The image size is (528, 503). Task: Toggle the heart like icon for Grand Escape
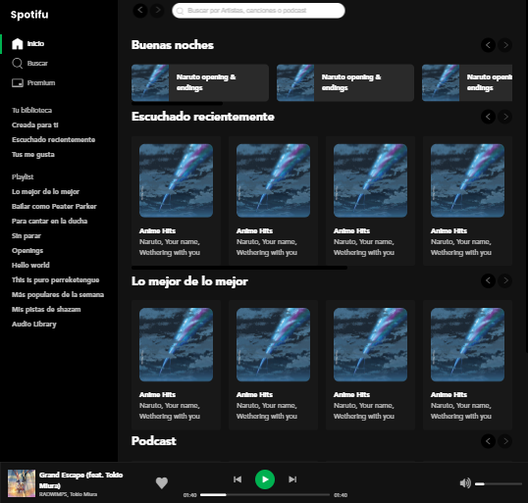(162, 482)
